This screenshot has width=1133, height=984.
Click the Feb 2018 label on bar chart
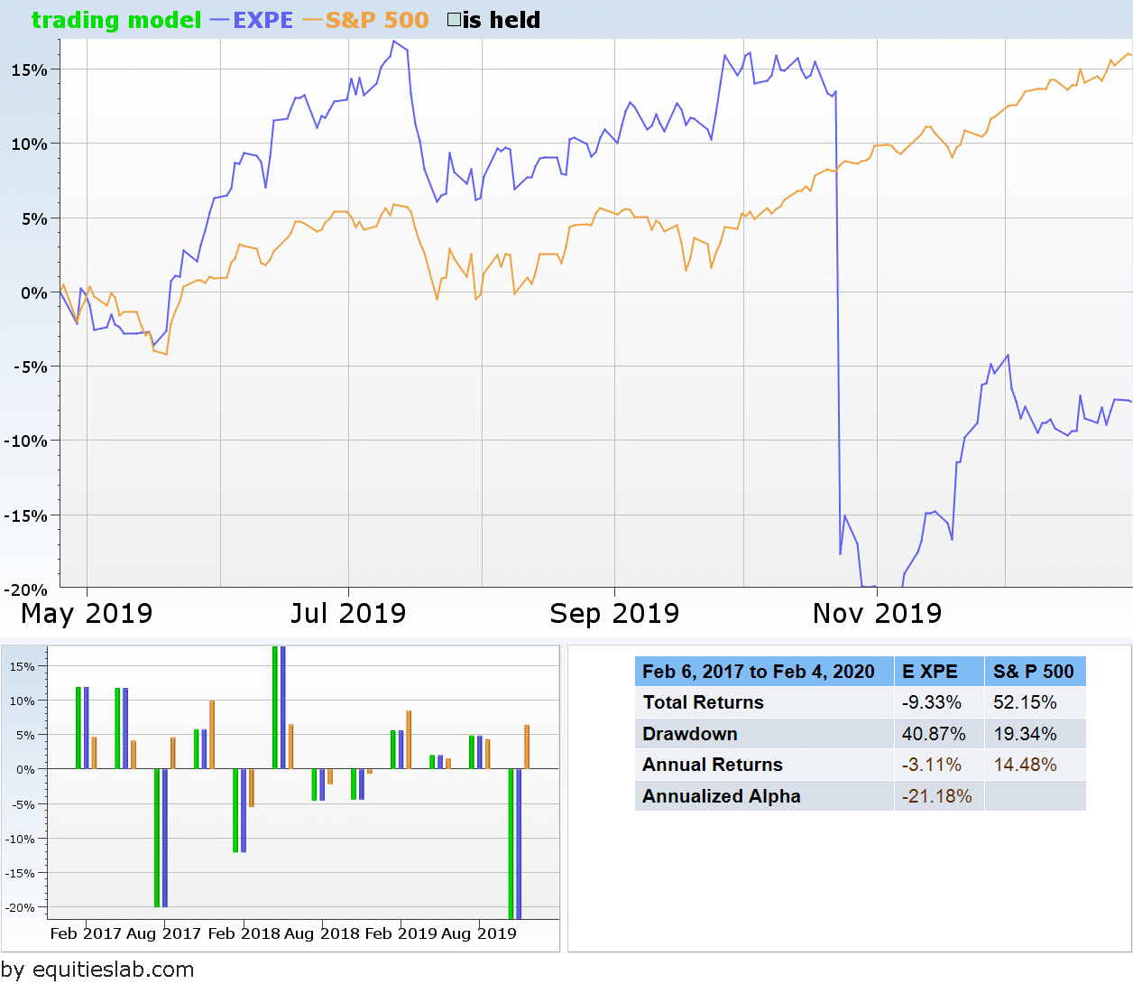coord(244,933)
